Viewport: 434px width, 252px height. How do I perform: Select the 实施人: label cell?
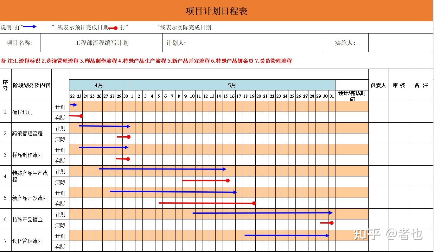click(x=345, y=43)
